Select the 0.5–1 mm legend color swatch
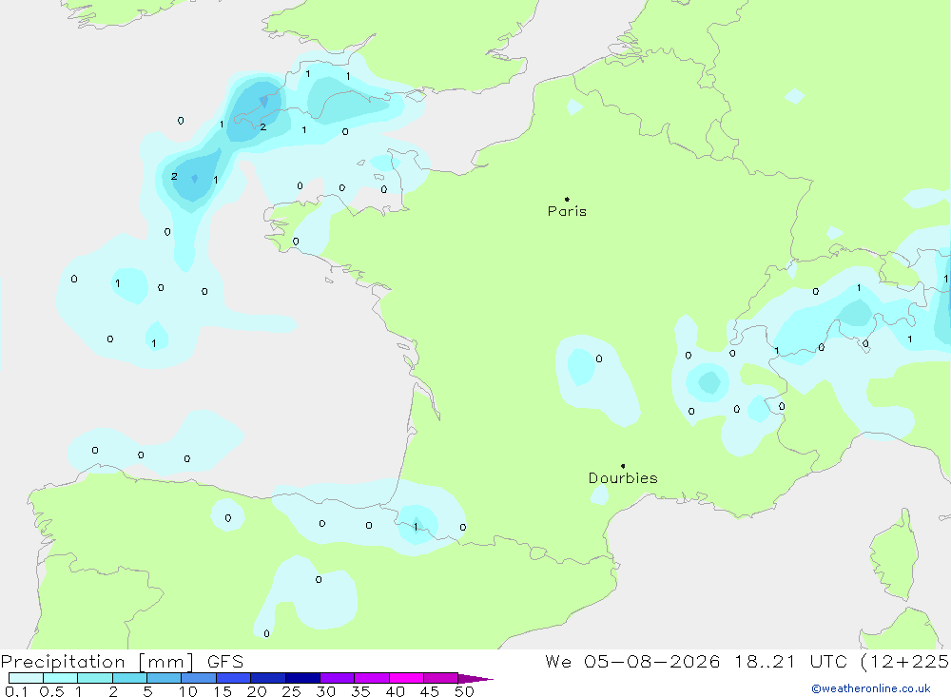The width and height of the screenshot is (951, 697). pos(61,678)
